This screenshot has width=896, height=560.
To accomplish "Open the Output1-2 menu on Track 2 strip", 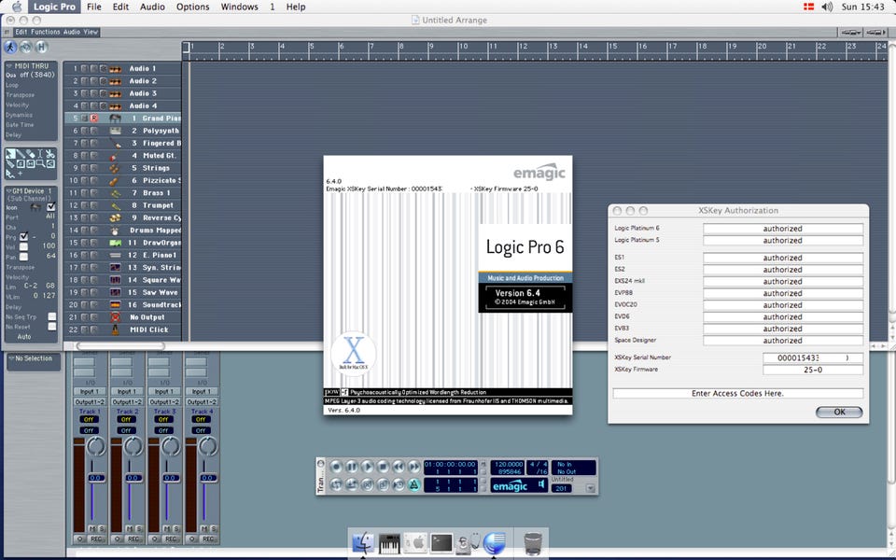I will coord(127,401).
